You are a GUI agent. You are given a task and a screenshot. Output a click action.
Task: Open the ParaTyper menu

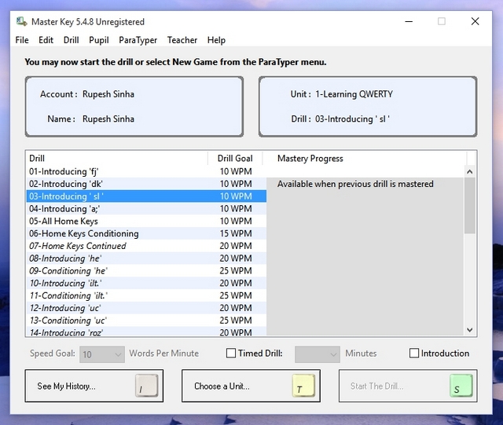pyautogui.click(x=138, y=40)
